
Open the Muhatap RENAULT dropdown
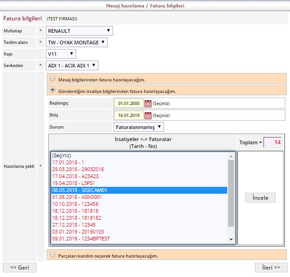coord(79,31)
